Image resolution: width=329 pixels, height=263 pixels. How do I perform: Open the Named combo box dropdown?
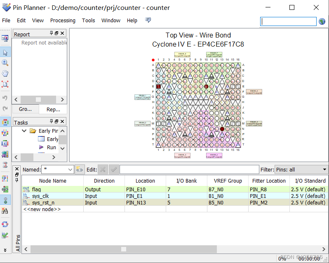click(70, 169)
